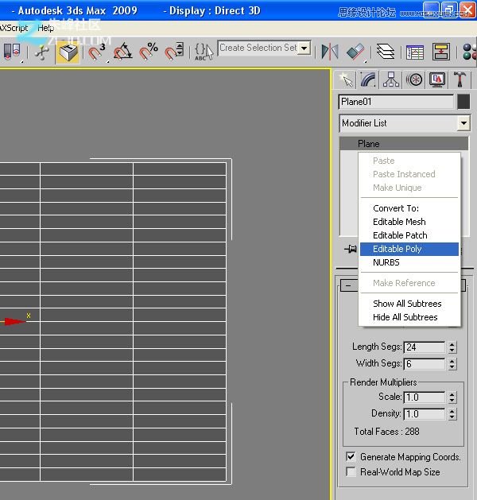Toggle the Percent Snap icon
477x500 pixels.
click(149, 52)
